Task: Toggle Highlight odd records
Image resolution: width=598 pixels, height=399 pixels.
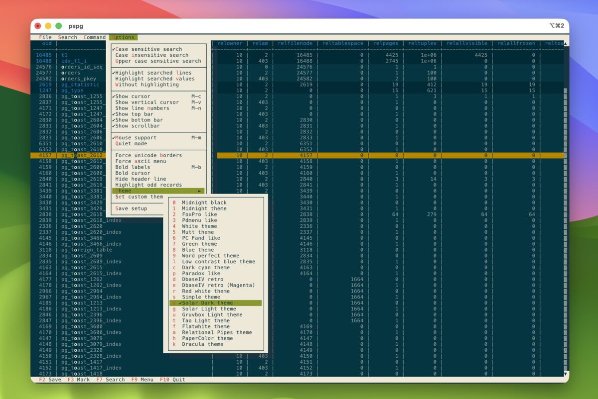Action: (159, 185)
